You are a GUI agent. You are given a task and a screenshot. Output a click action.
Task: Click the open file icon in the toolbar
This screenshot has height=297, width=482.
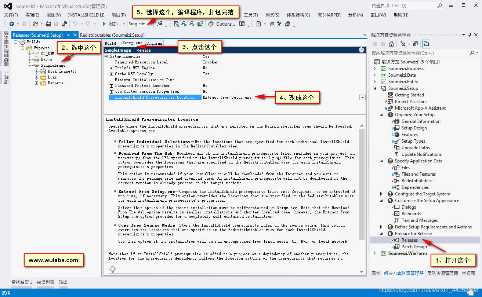coord(48,24)
